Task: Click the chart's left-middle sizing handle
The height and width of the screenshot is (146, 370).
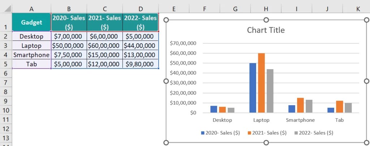Action: click(x=166, y=81)
